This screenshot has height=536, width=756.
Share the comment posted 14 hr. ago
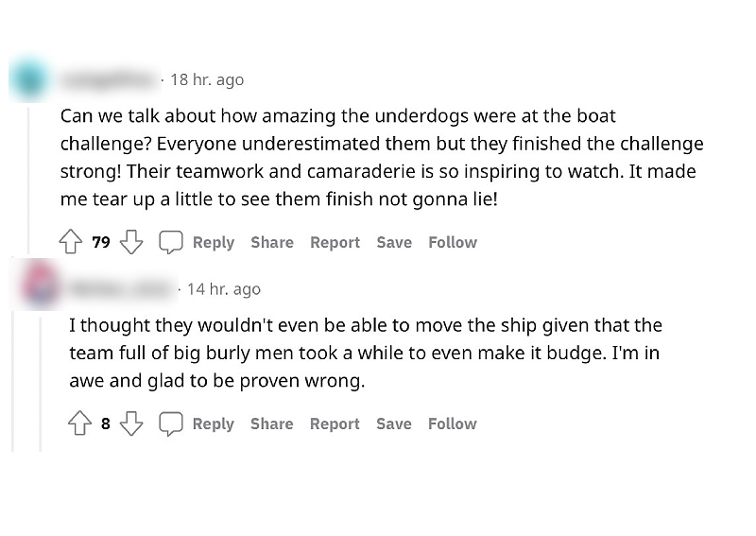point(272,424)
